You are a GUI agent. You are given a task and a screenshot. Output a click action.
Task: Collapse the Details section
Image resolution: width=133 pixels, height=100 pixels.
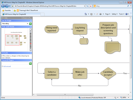click(x=31, y=53)
